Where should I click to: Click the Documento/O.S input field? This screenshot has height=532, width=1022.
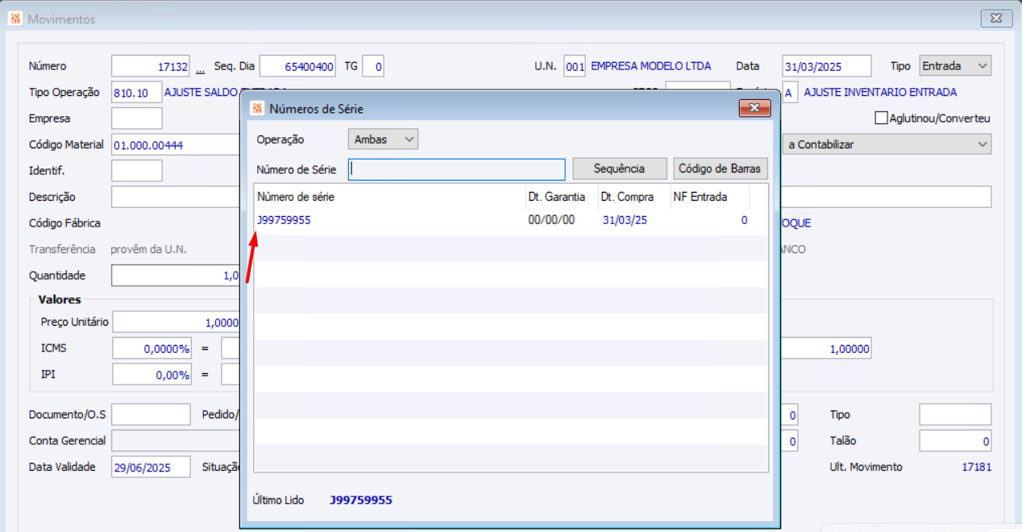pyautogui.click(x=151, y=414)
